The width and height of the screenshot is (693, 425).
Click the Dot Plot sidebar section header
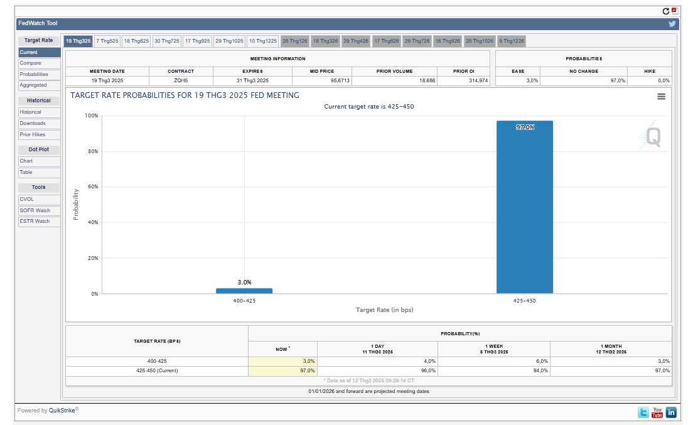(x=39, y=150)
